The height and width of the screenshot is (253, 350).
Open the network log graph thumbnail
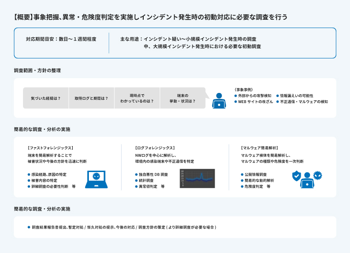197,178
